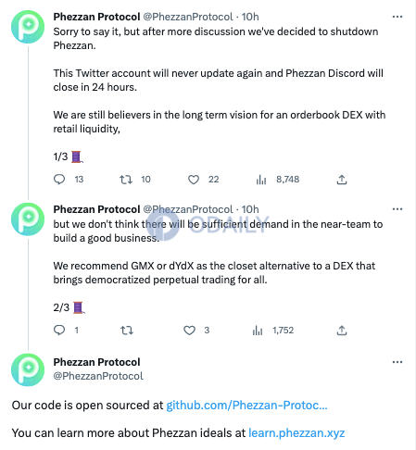Open the Phezzan Protocol name on first tweet
Image resolution: width=416 pixels, height=450 pixels.
[96, 17]
